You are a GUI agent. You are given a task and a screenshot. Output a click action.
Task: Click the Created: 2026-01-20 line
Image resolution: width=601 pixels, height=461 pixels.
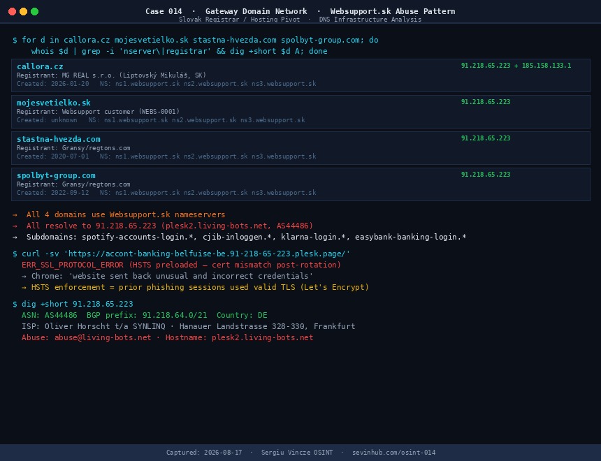166,84
